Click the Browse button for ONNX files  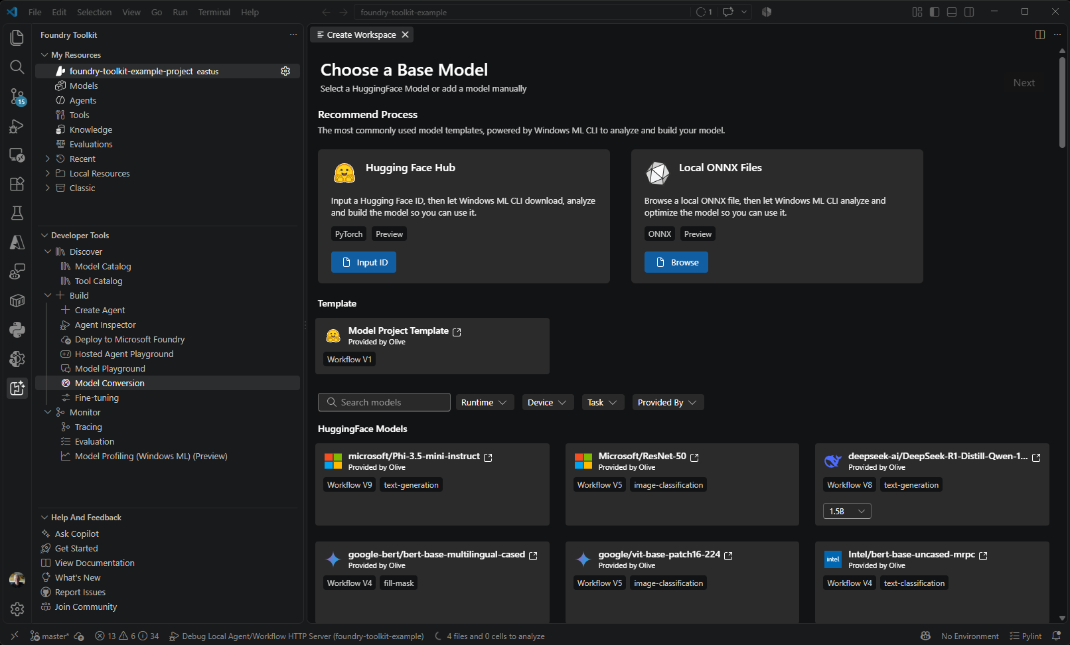[676, 262]
